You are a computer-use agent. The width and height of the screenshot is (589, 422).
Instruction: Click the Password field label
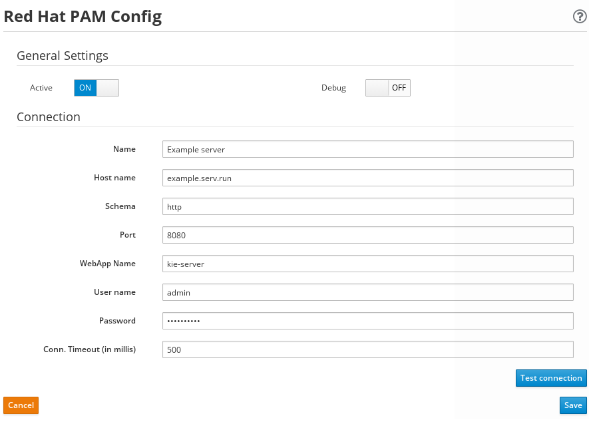click(x=117, y=321)
